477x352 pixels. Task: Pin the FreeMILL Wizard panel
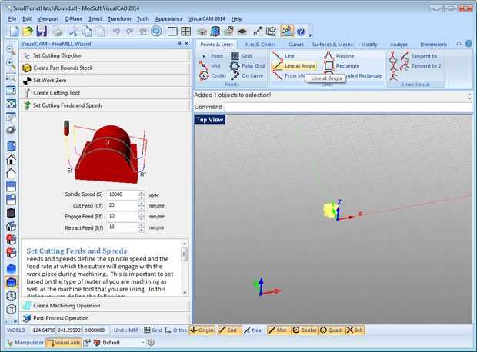(x=180, y=44)
